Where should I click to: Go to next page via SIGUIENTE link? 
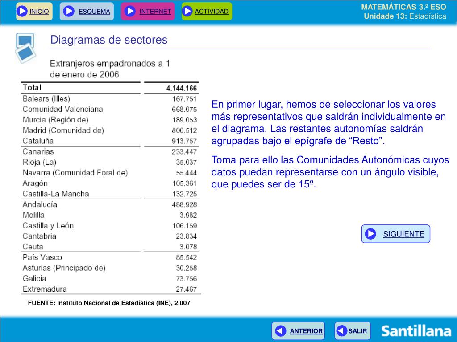[403, 234]
